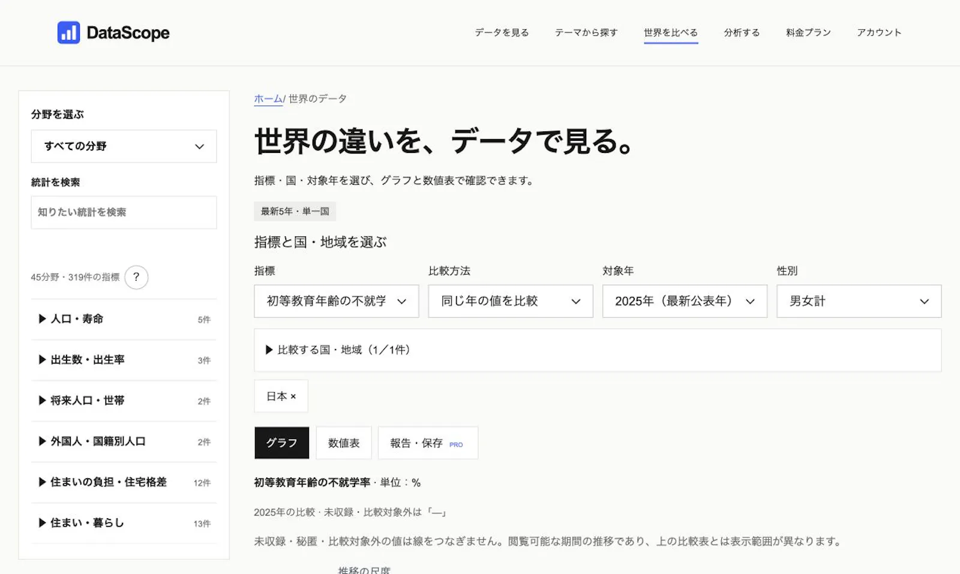Click the ホーム breadcrumb link

(268, 99)
